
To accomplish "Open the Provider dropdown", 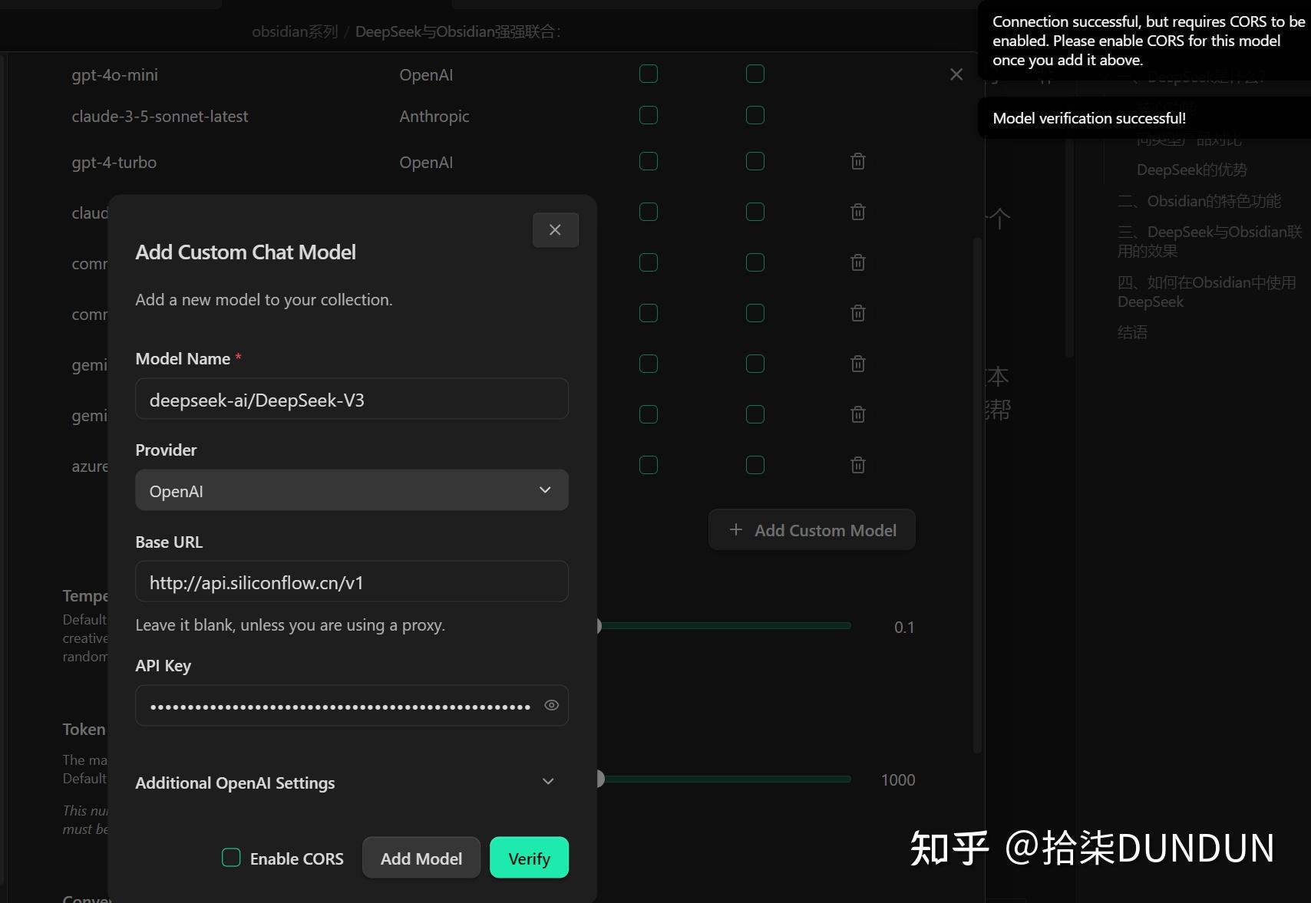I will (351, 490).
